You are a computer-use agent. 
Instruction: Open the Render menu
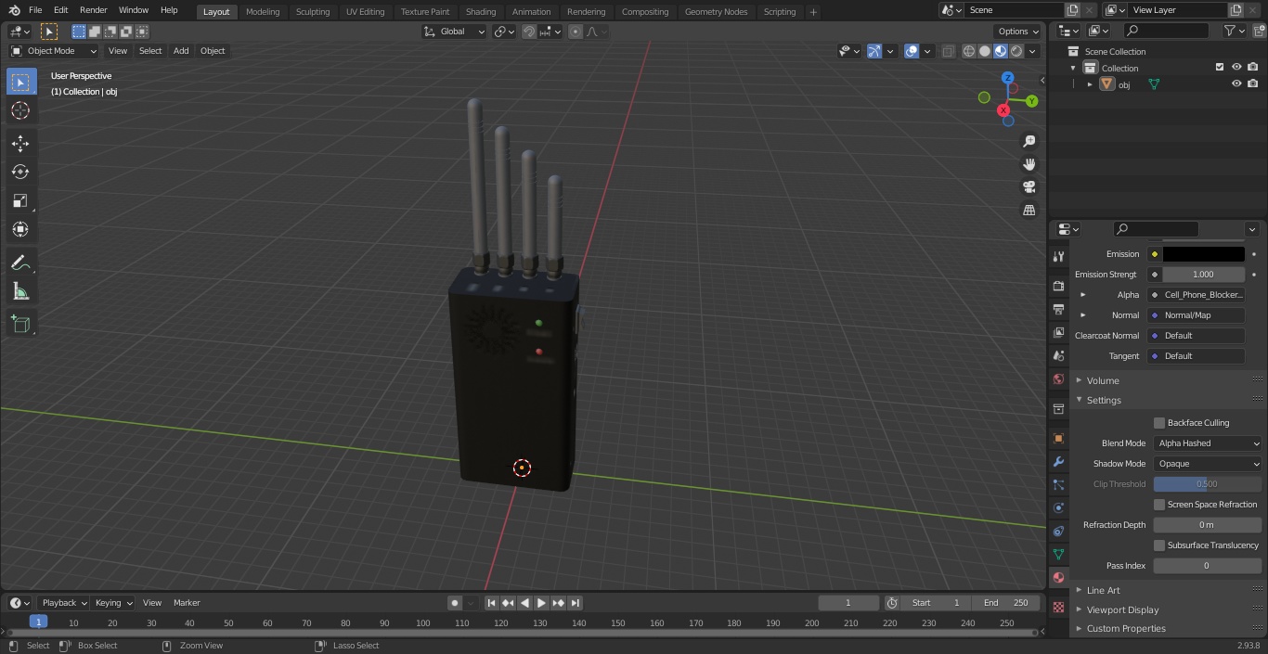[x=93, y=10]
